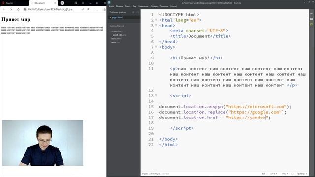Reload the browser page
Screen dimensions: 315x177
coord(18,9)
